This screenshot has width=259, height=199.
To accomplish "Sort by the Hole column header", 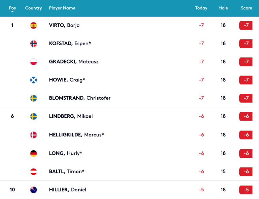I will coord(223,8).
